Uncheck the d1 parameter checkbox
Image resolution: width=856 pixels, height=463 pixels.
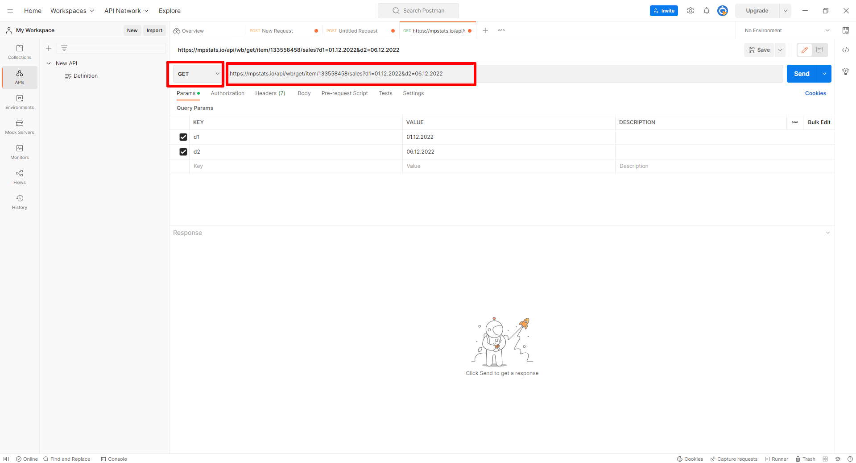[183, 137]
